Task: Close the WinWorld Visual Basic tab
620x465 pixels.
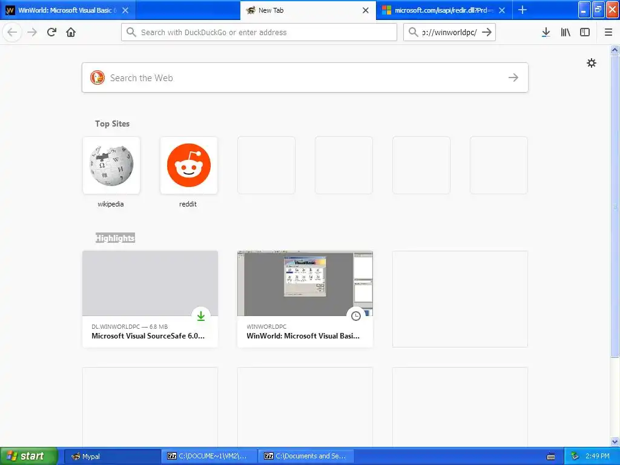Action: tap(125, 10)
